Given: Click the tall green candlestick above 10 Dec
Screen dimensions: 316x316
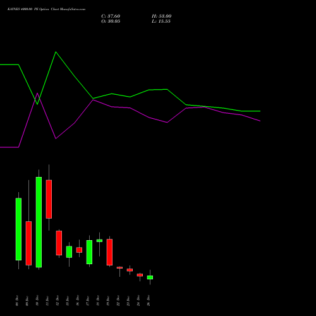Looking at the screenshot, I should pos(39,222).
